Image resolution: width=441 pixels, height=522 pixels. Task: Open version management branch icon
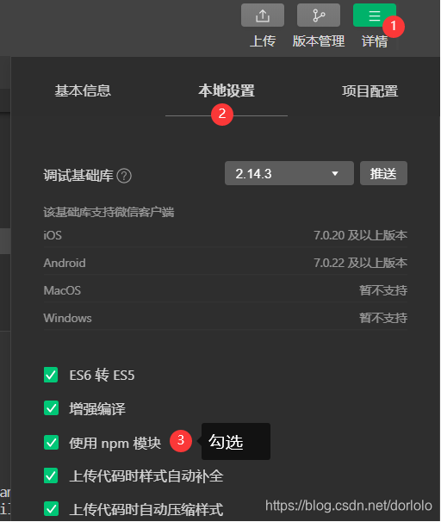319,15
